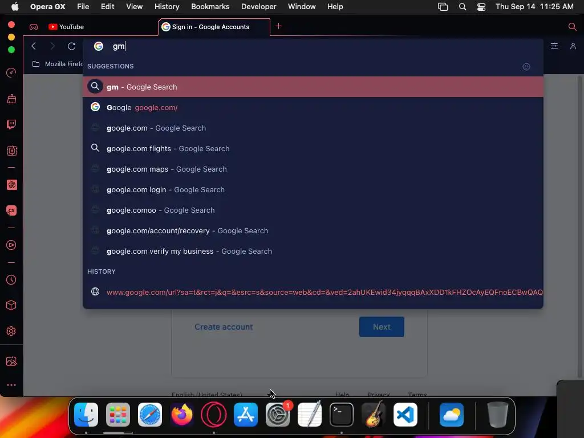Click the three-dots sidebar setup button
The height and width of the screenshot is (438, 584).
coord(11,385)
